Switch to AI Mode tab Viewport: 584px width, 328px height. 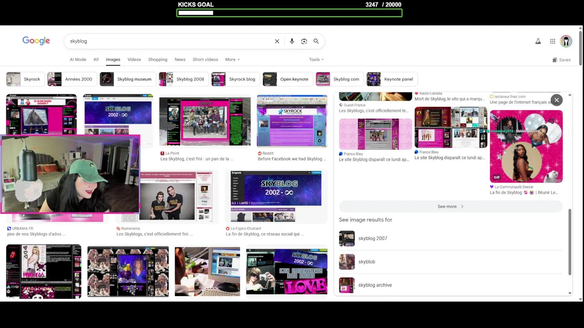click(78, 60)
